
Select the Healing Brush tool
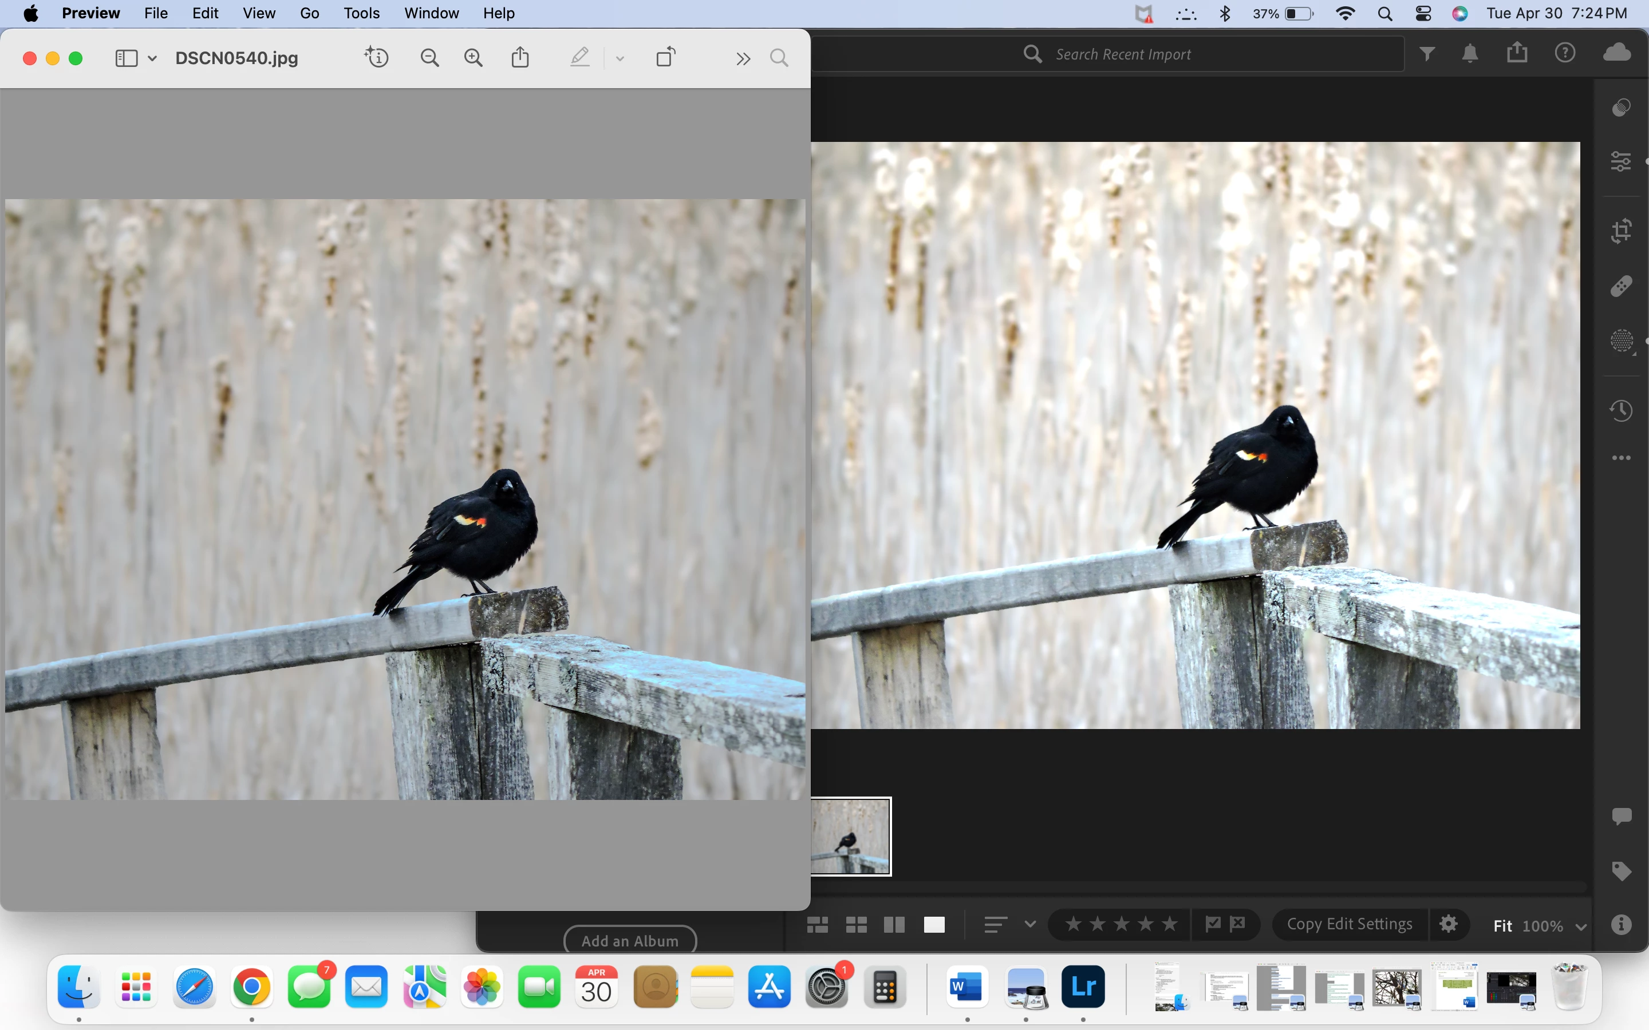point(1622,286)
